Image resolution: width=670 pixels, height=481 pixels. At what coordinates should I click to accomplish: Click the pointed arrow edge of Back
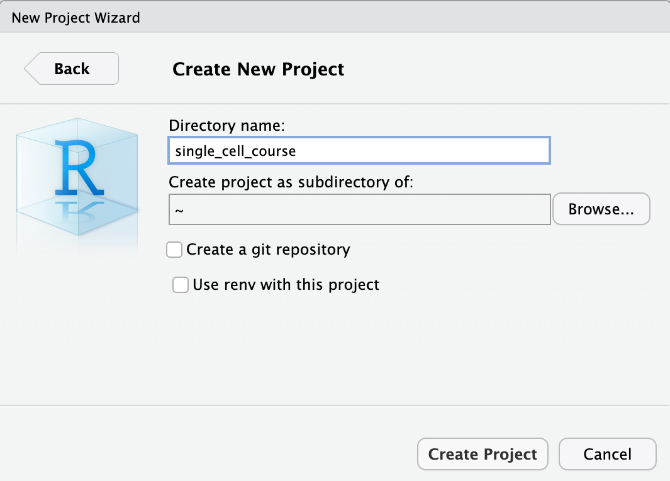tap(30, 69)
